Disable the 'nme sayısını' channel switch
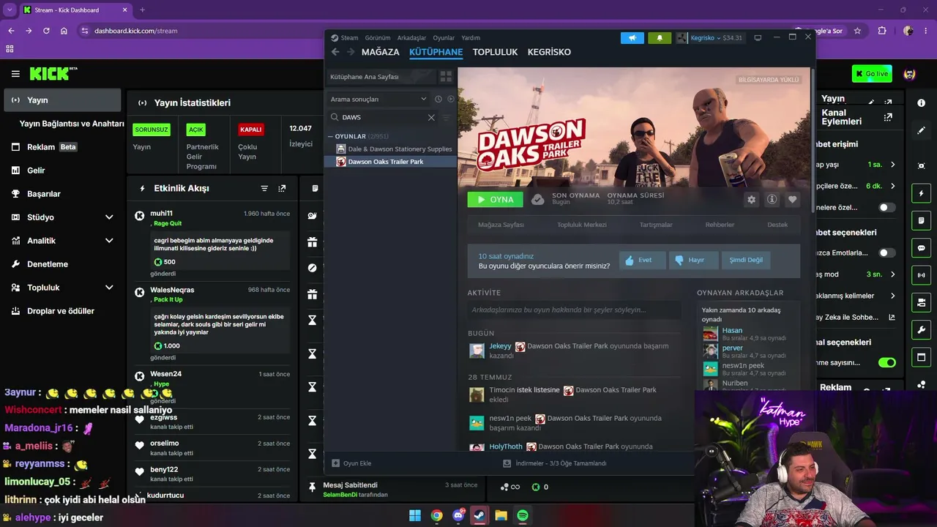The width and height of the screenshot is (937, 527). tap(887, 362)
